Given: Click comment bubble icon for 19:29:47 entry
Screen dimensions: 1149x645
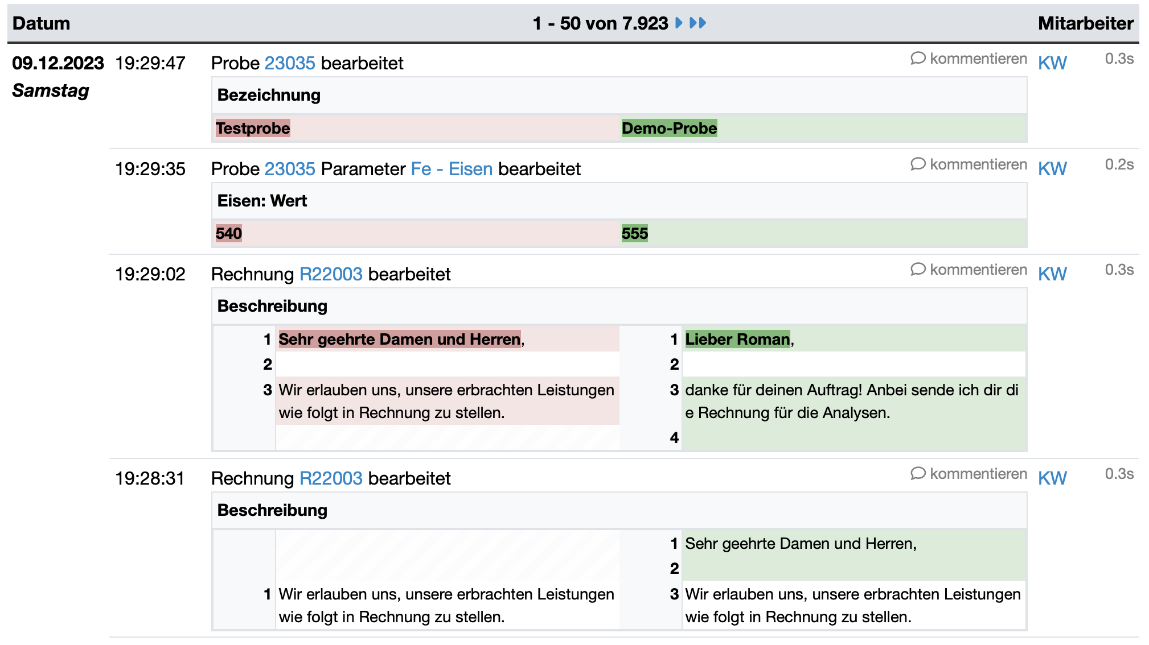Looking at the screenshot, I should 917,59.
